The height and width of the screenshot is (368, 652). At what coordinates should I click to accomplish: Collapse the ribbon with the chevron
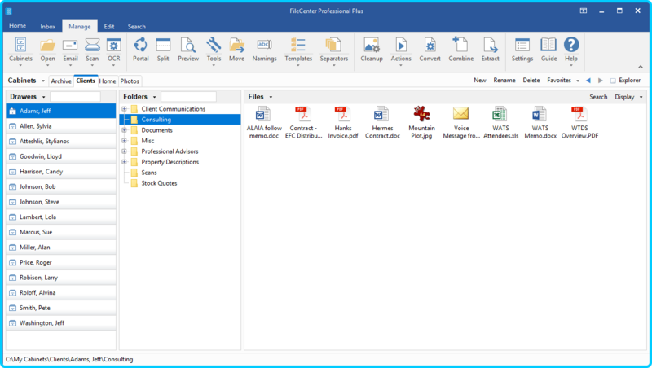tap(641, 67)
